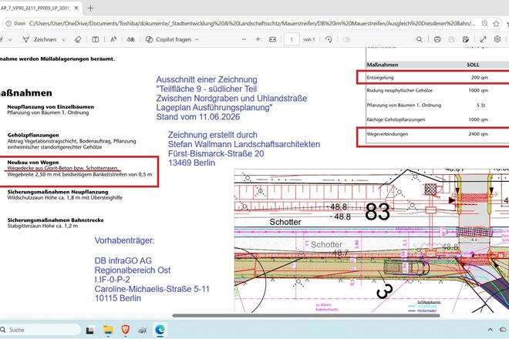
Task: Click the translate icon in PDF toolbar
Action: [x=130, y=39]
